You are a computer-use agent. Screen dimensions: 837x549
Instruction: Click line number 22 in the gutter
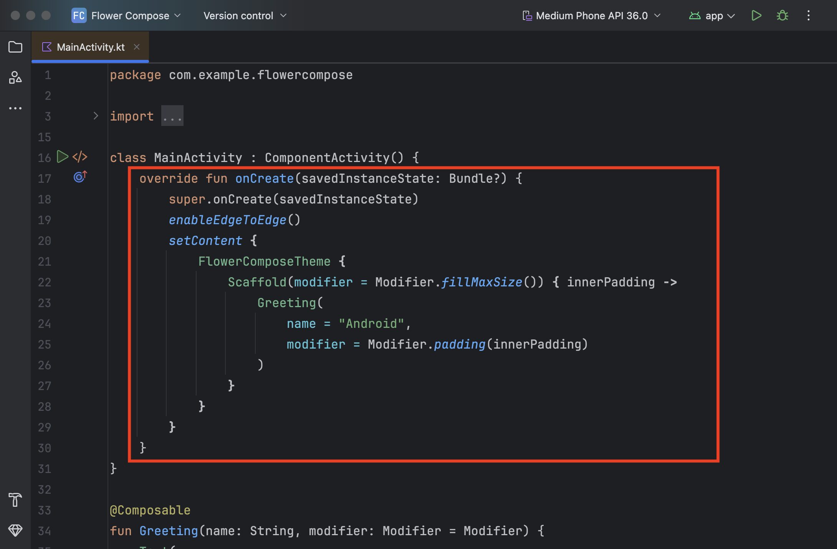[x=45, y=282]
